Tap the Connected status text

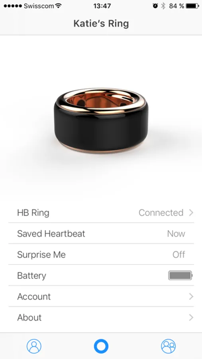pos(161,213)
